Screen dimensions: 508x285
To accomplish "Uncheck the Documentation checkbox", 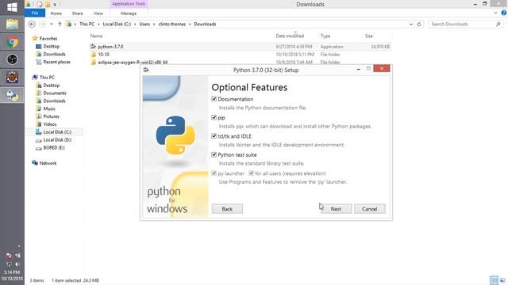I will click(x=214, y=99).
